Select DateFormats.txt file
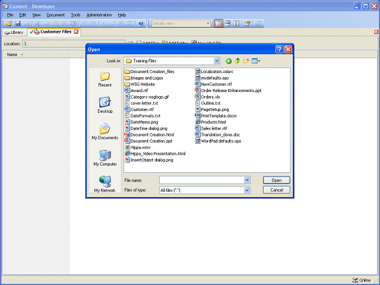380x285 pixels. (x=142, y=116)
